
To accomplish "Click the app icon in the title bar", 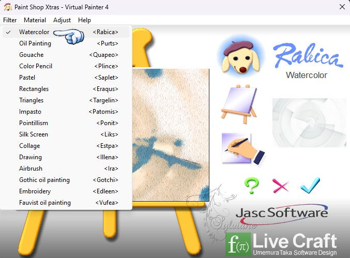I will coord(8,7).
